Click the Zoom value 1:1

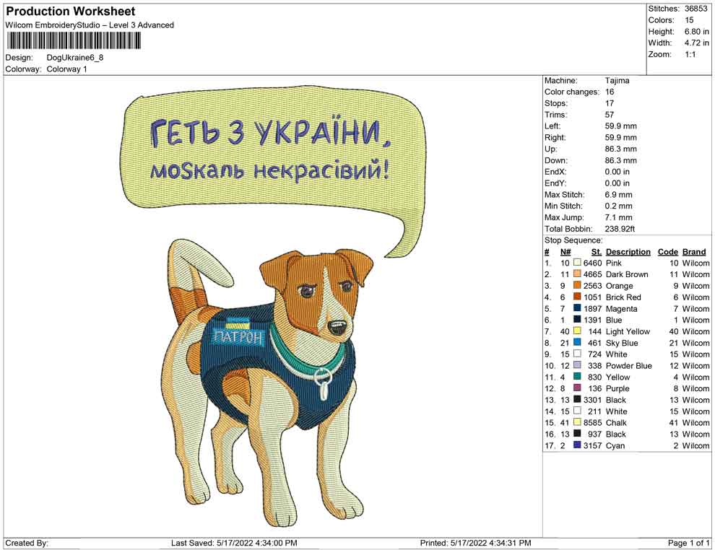coord(690,54)
